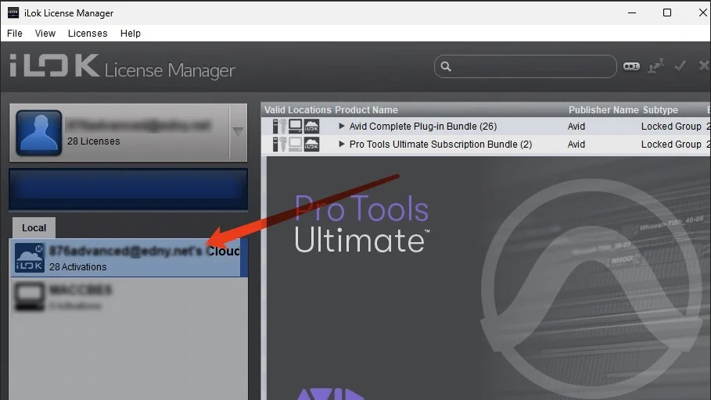
Task: Expand Avid Complete Plug-in Bundle group
Action: coord(342,127)
